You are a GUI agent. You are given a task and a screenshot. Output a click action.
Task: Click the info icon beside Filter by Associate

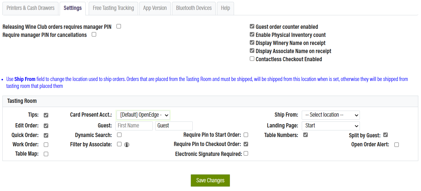coord(127,144)
